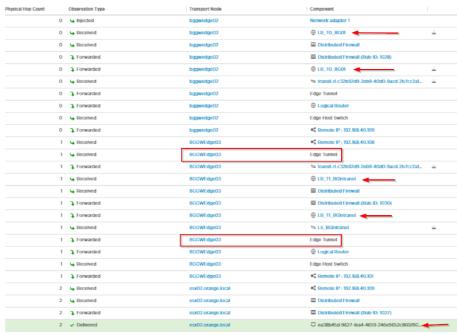The width and height of the screenshot is (457, 334).
Task: Click the VM icon in the Delivered row
Action: click(x=313, y=325)
